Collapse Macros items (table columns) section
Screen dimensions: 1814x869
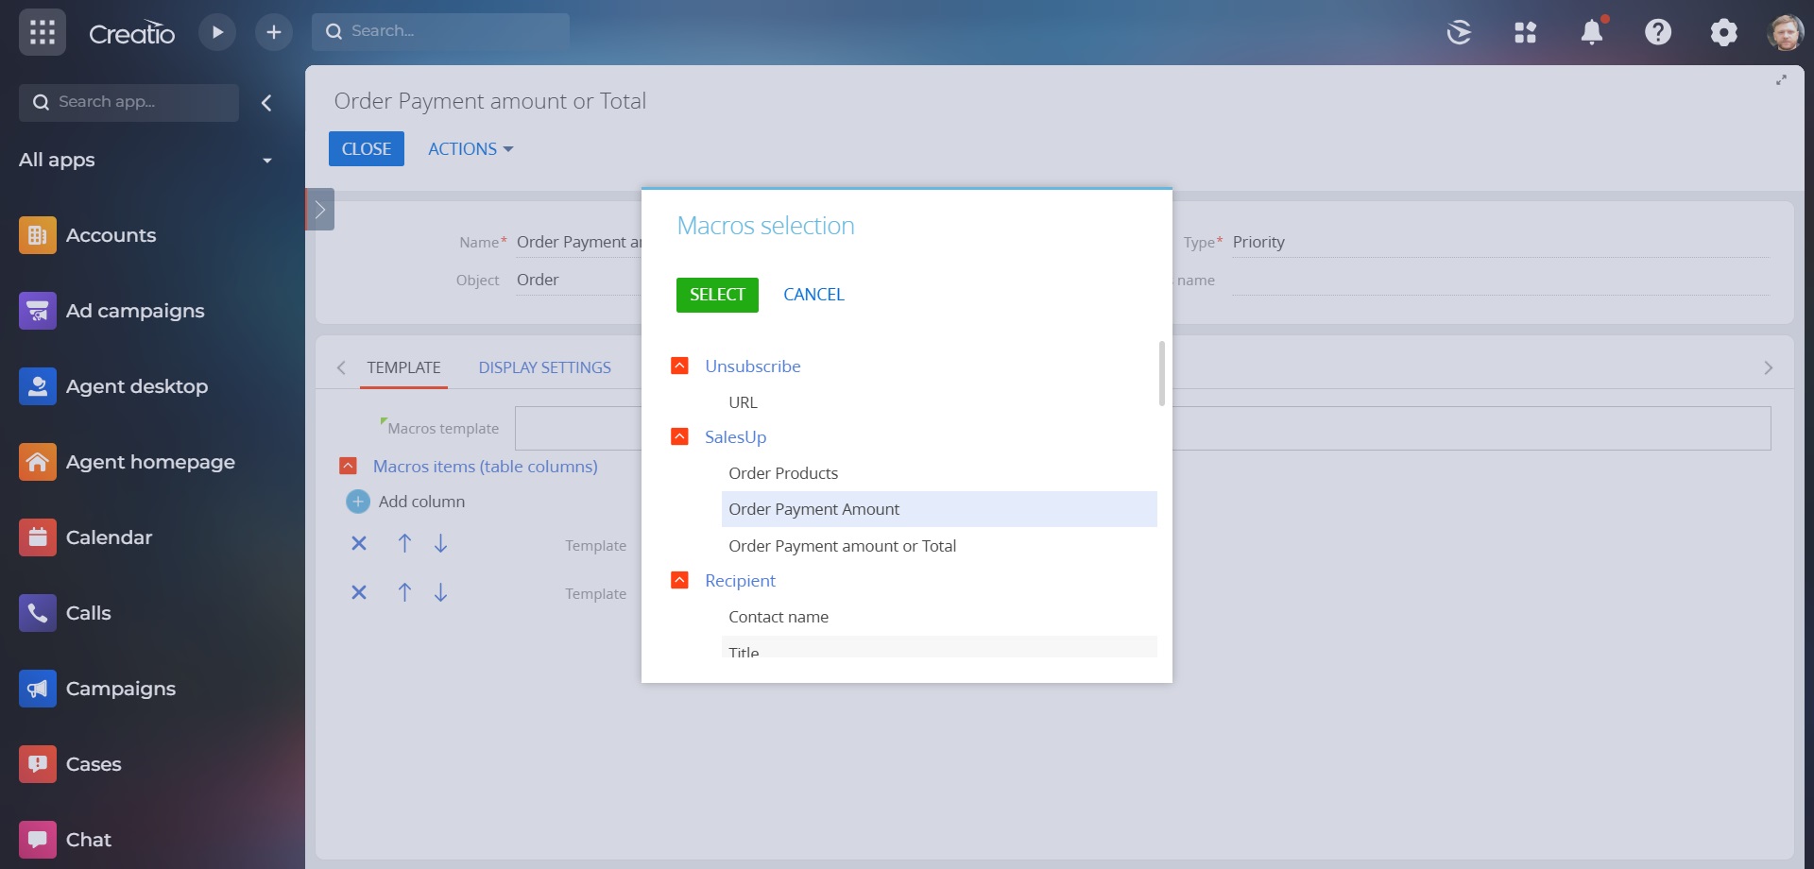tap(348, 466)
